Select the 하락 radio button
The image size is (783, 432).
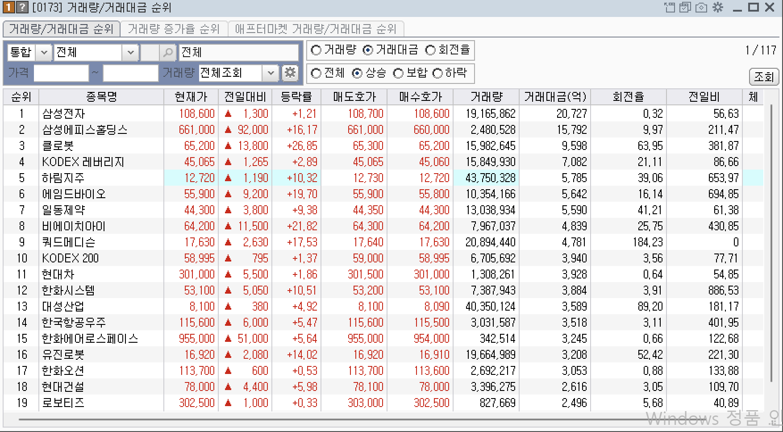coord(437,73)
